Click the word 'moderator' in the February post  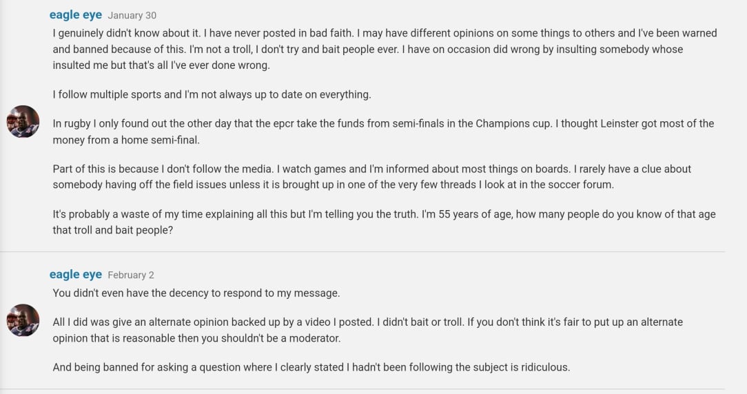click(316, 338)
